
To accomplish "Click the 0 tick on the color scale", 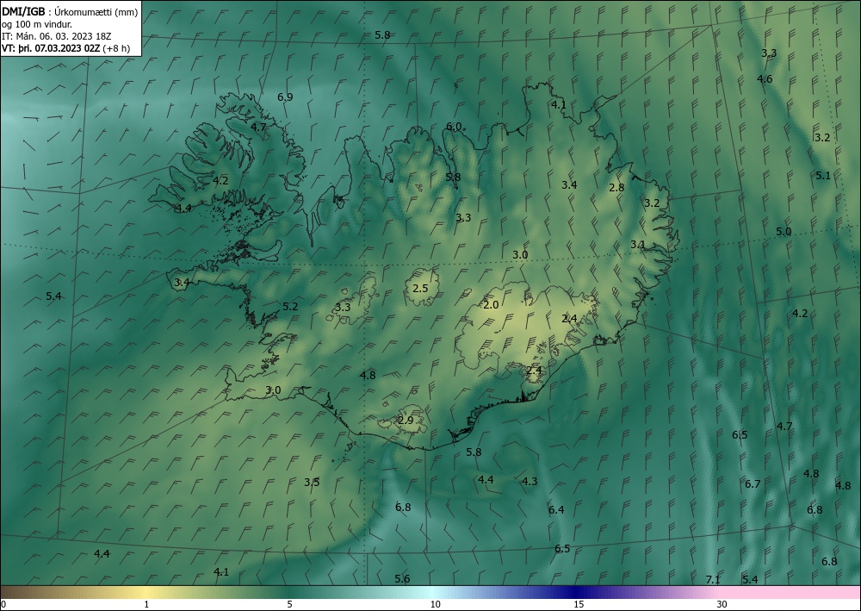I will tap(3, 604).
